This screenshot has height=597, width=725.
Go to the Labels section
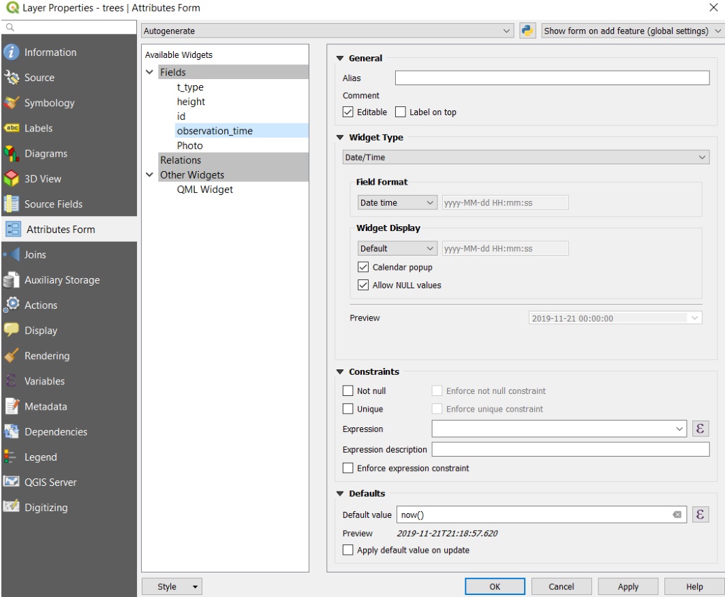tap(38, 128)
